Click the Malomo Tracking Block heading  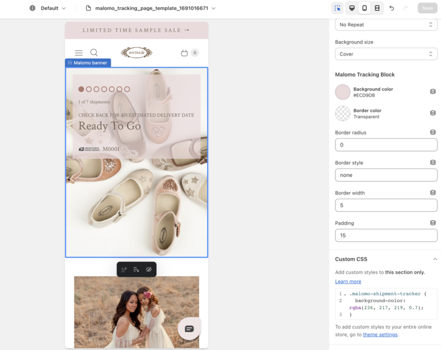(x=365, y=75)
